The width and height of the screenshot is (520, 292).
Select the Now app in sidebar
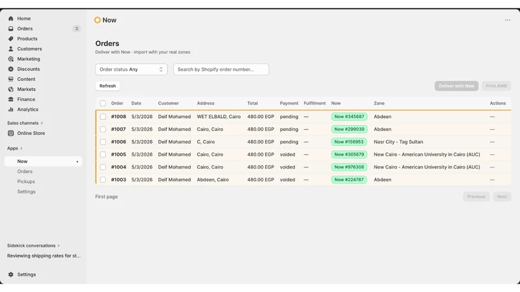[43, 161]
